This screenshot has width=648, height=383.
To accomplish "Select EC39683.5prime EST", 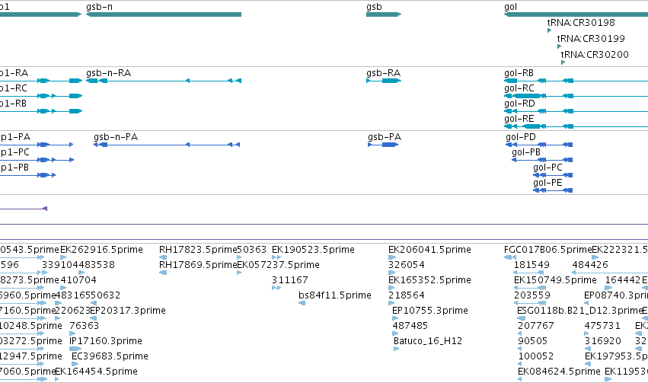I will tap(110, 356).
